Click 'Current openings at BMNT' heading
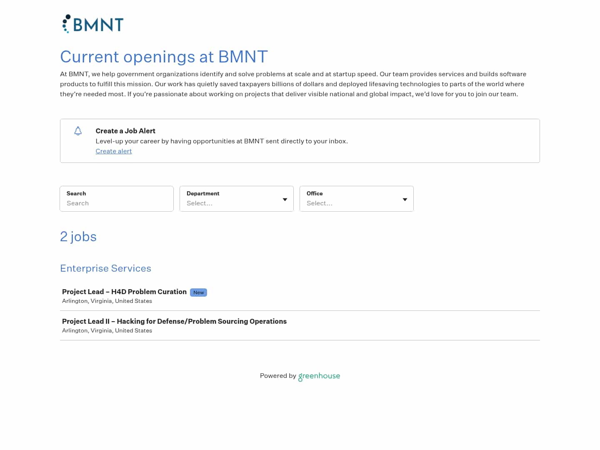The height and width of the screenshot is (450, 600). coord(164,57)
